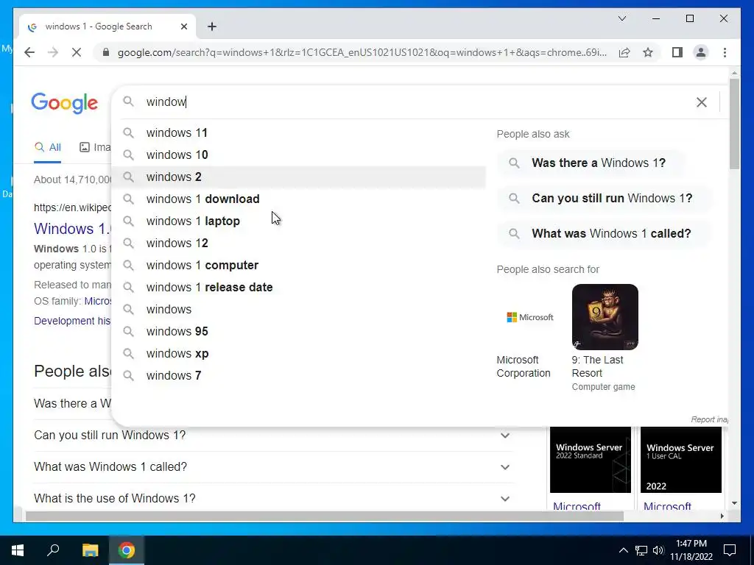
Task: Open '9: The Last Resort' game thumbnail
Action: 605,317
